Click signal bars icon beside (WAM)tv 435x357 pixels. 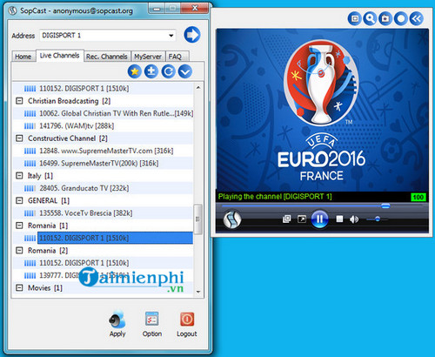click(x=30, y=126)
